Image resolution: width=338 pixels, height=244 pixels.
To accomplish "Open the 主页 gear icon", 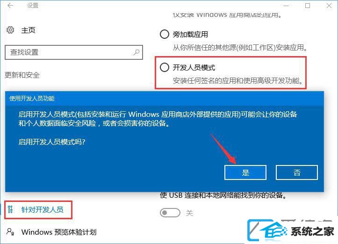I will (x=10, y=30).
